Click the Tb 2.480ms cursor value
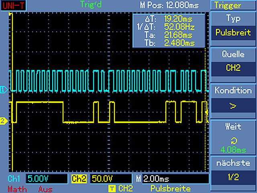This screenshot has width=257, height=193. [x=169, y=43]
